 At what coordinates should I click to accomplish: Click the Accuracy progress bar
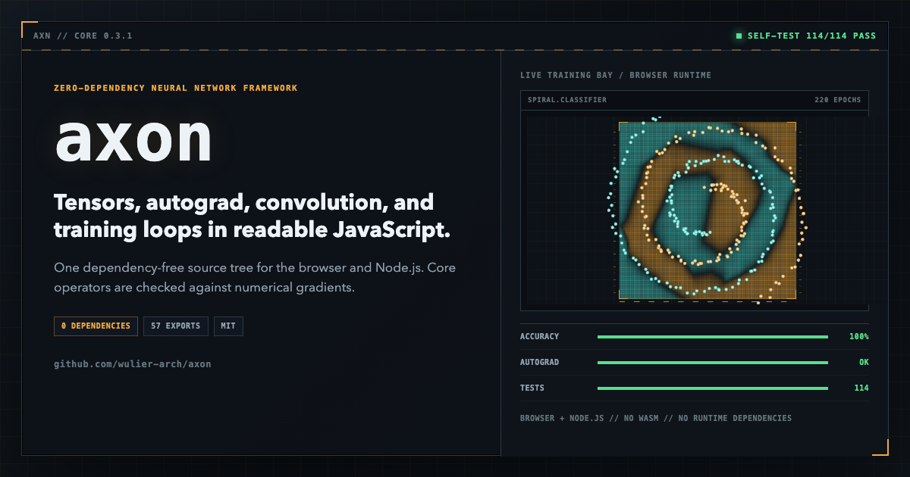pos(713,337)
